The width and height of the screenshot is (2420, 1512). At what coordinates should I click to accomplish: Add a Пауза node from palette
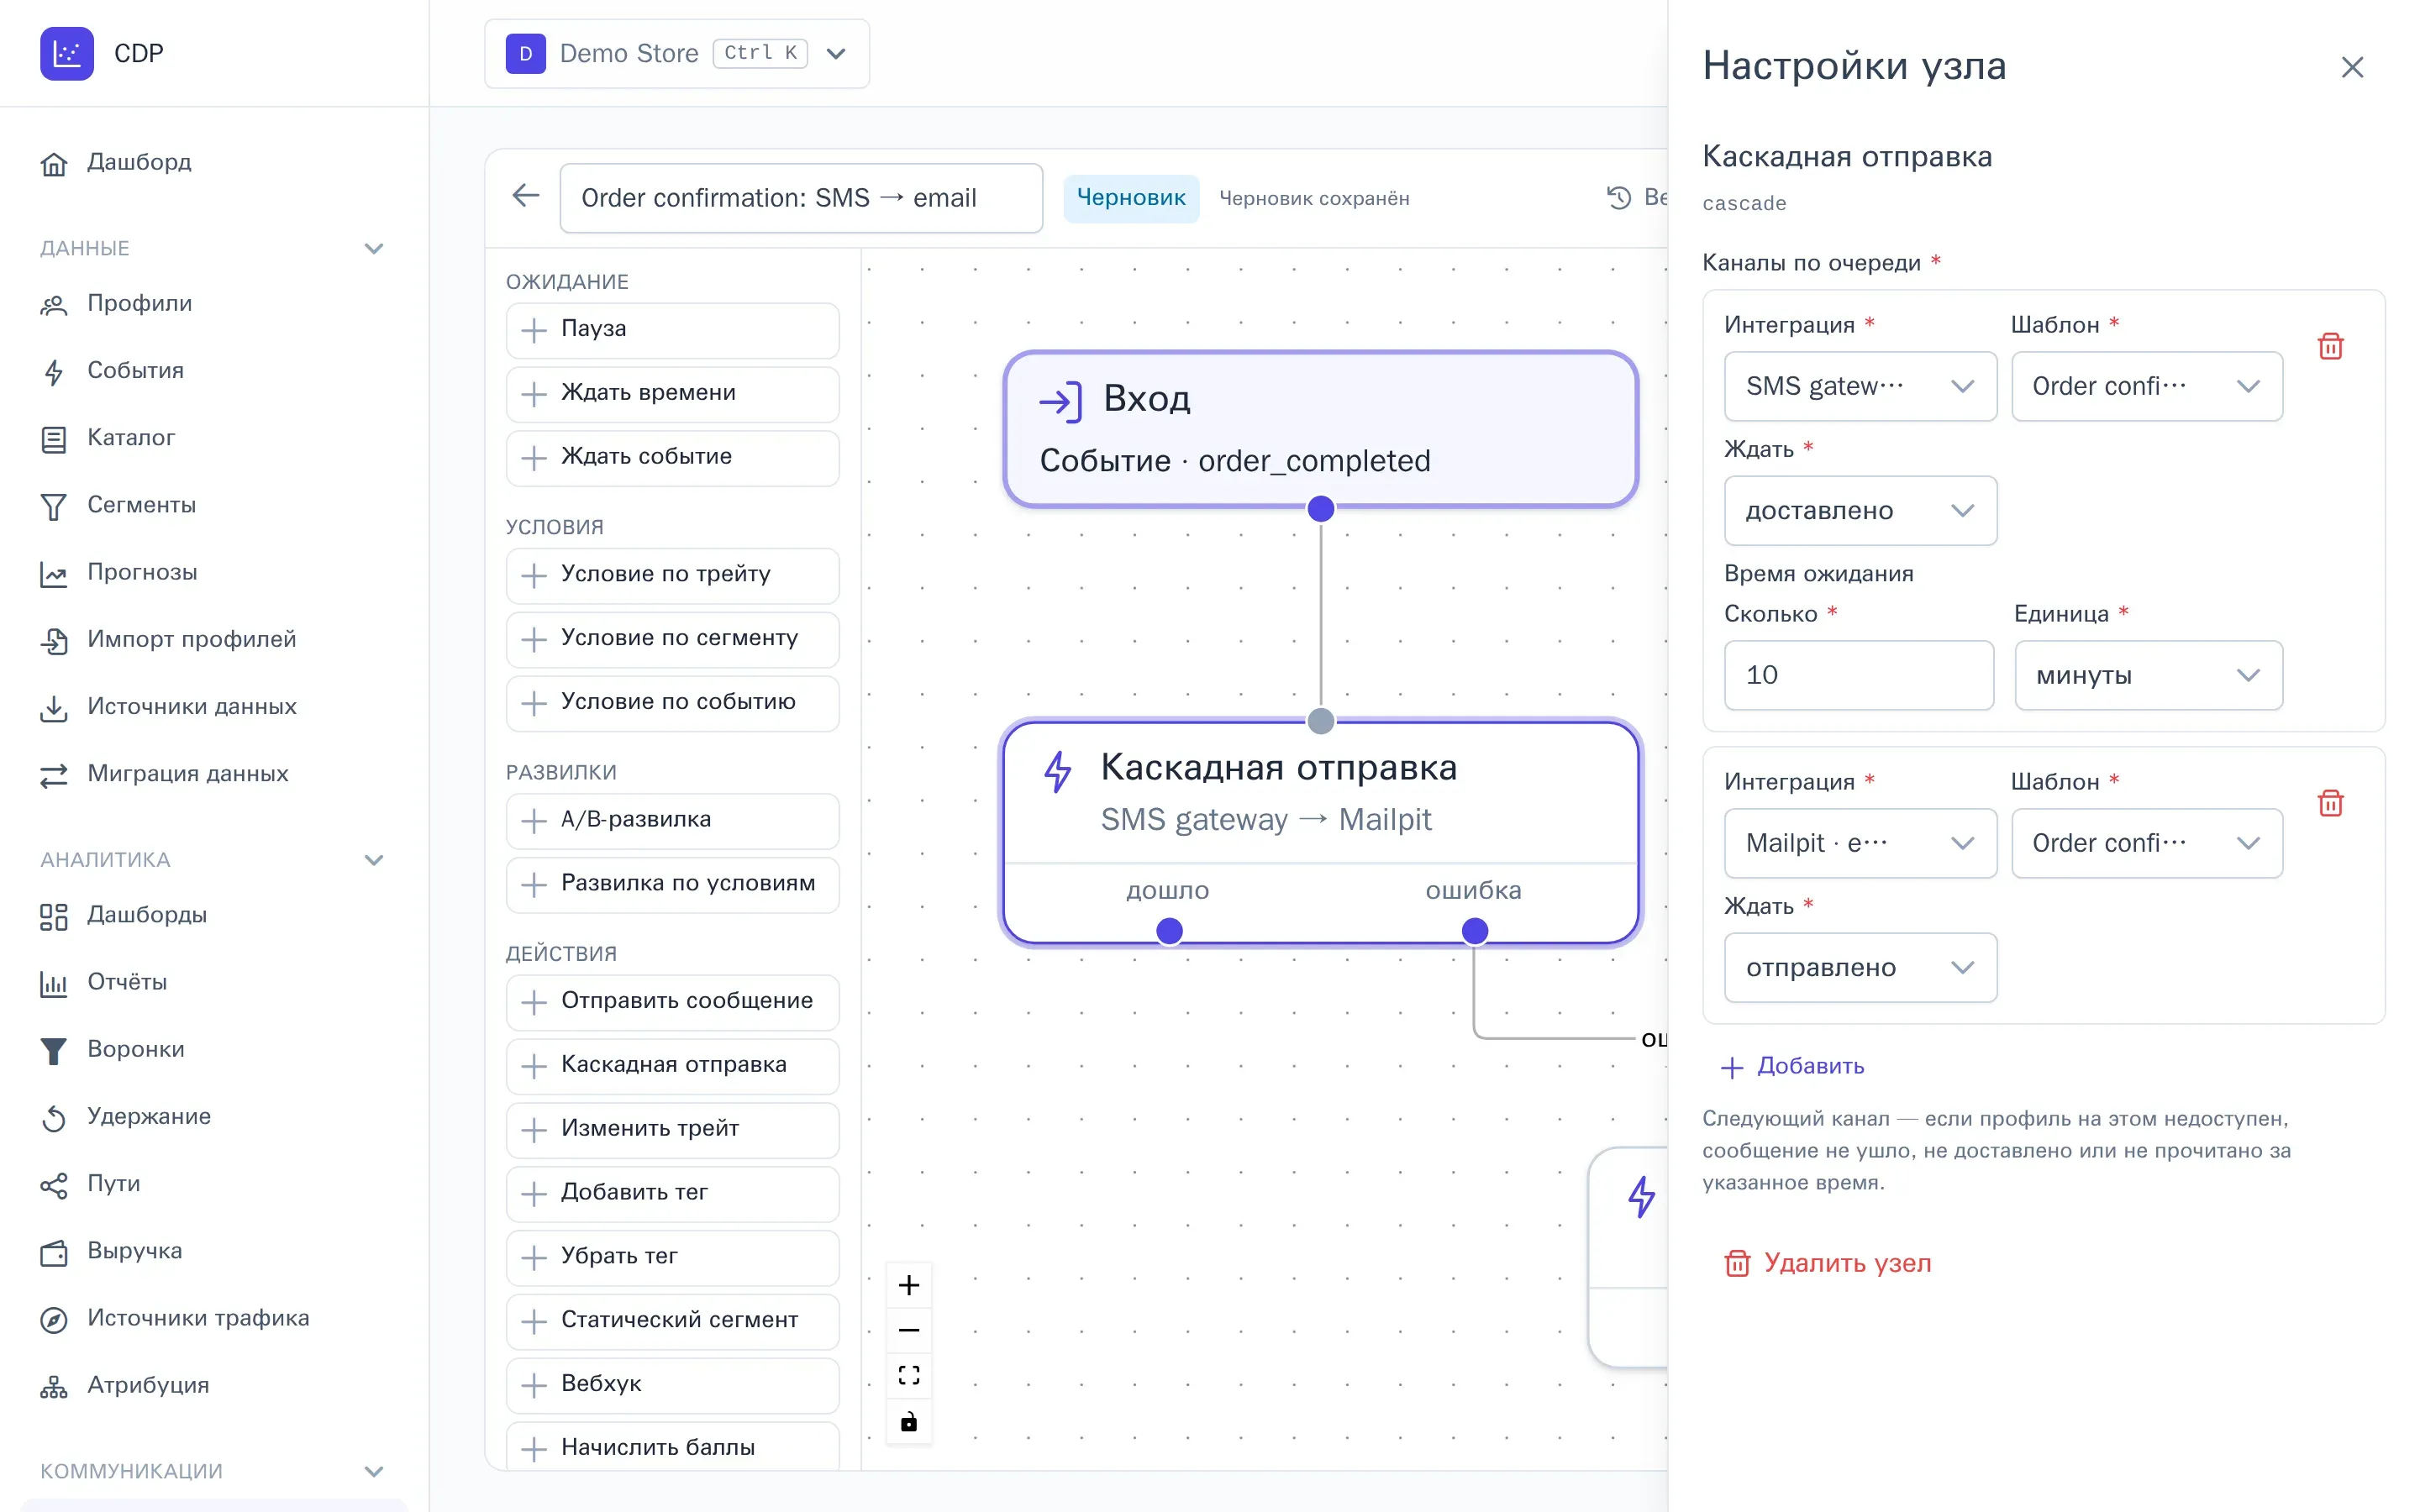(x=672, y=330)
